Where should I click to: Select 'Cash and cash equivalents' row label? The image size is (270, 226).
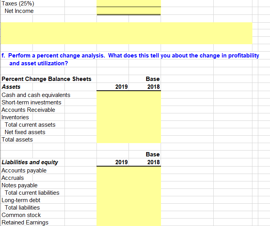click(x=36, y=95)
